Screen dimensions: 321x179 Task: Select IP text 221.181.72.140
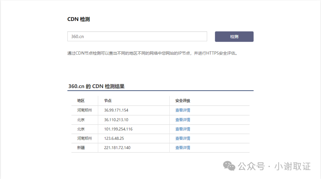pyautogui.click(x=117, y=148)
